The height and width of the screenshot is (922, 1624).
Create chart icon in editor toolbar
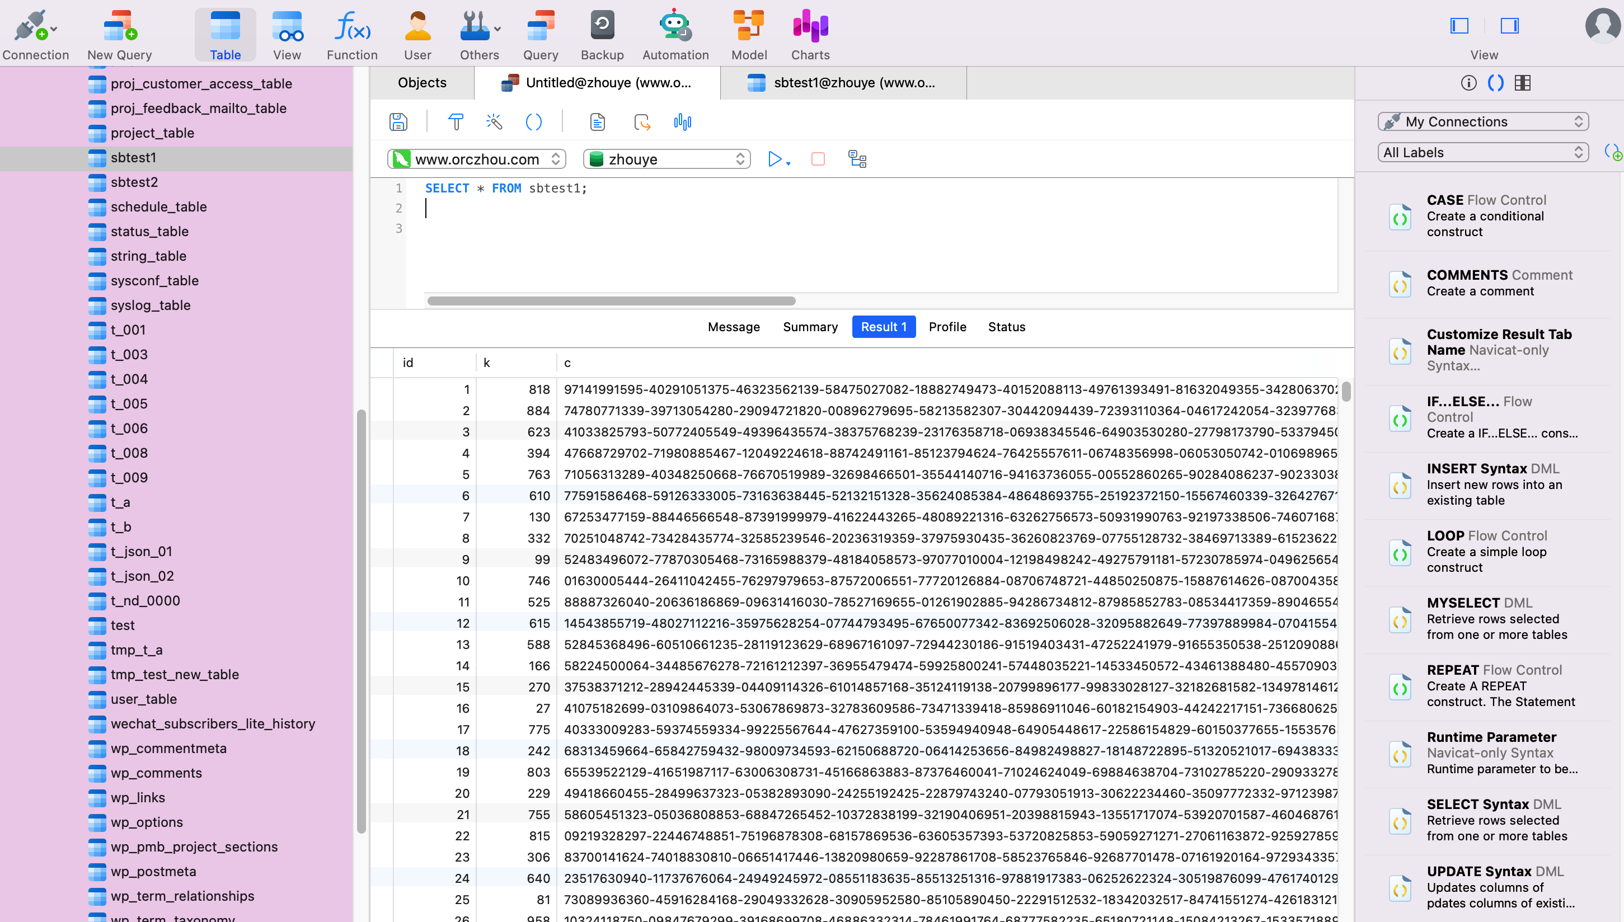tap(682, 121)
